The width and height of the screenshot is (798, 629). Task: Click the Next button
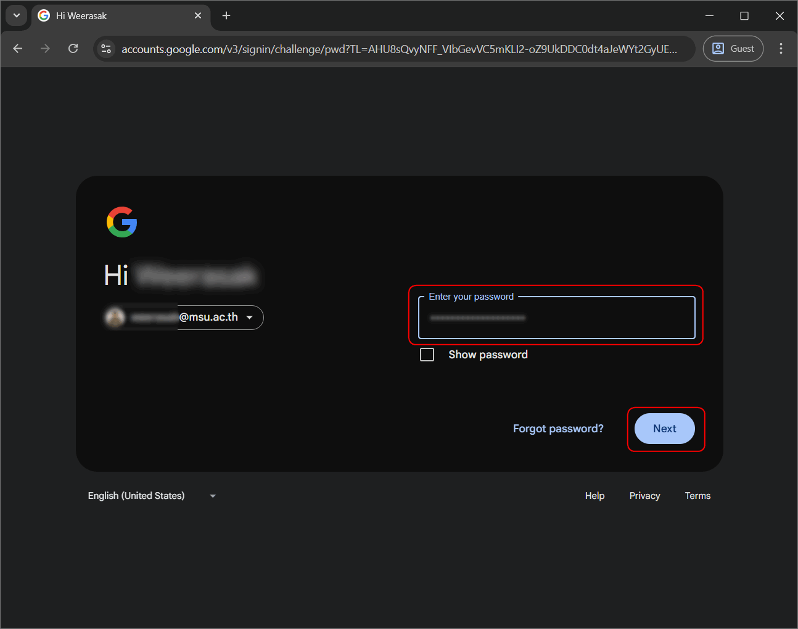coord(664,429)
